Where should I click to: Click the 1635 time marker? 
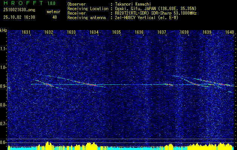point(116,32)
